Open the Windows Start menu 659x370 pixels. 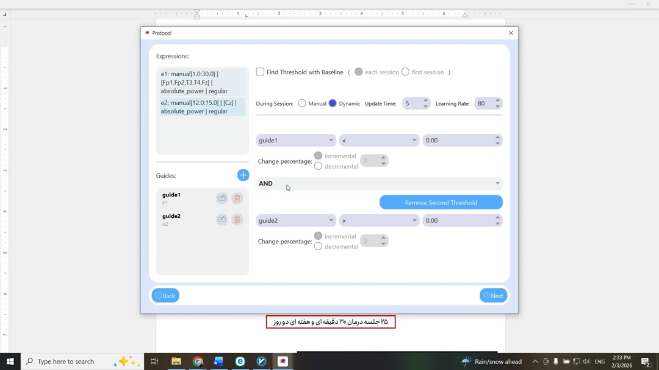pyautogui.click(x=10, y=361)
